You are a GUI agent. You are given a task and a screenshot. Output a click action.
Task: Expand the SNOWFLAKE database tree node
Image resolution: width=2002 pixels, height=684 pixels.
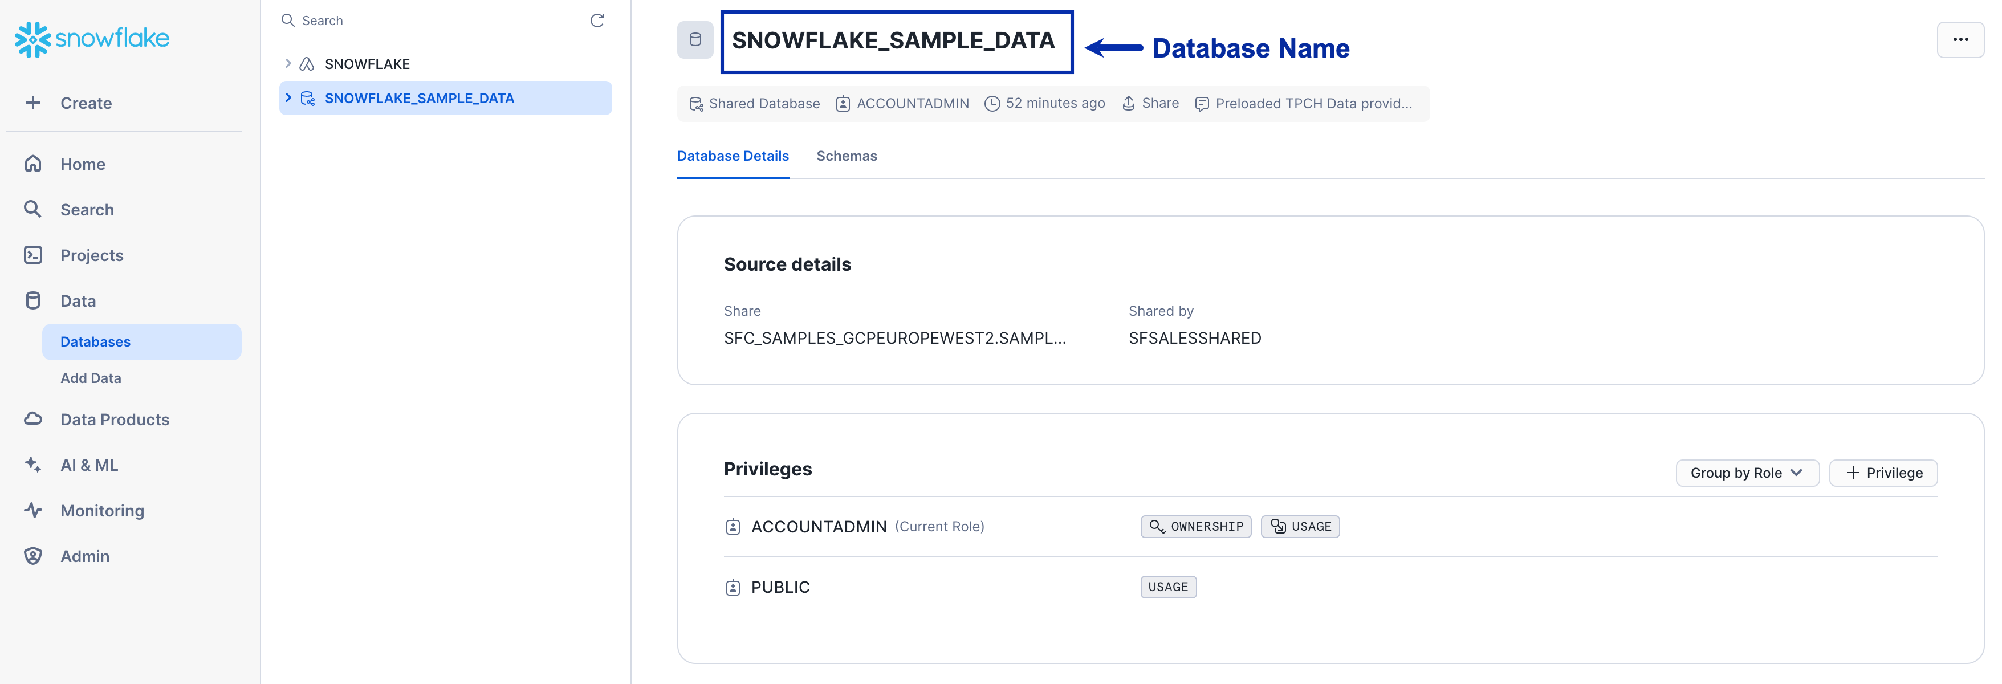(288, 64)
